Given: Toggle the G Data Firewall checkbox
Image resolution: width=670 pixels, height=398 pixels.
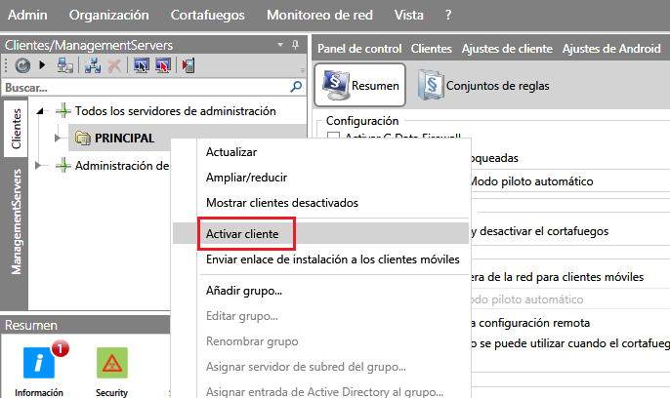Looking at the screenshot, I should click(x=333, y=139).
